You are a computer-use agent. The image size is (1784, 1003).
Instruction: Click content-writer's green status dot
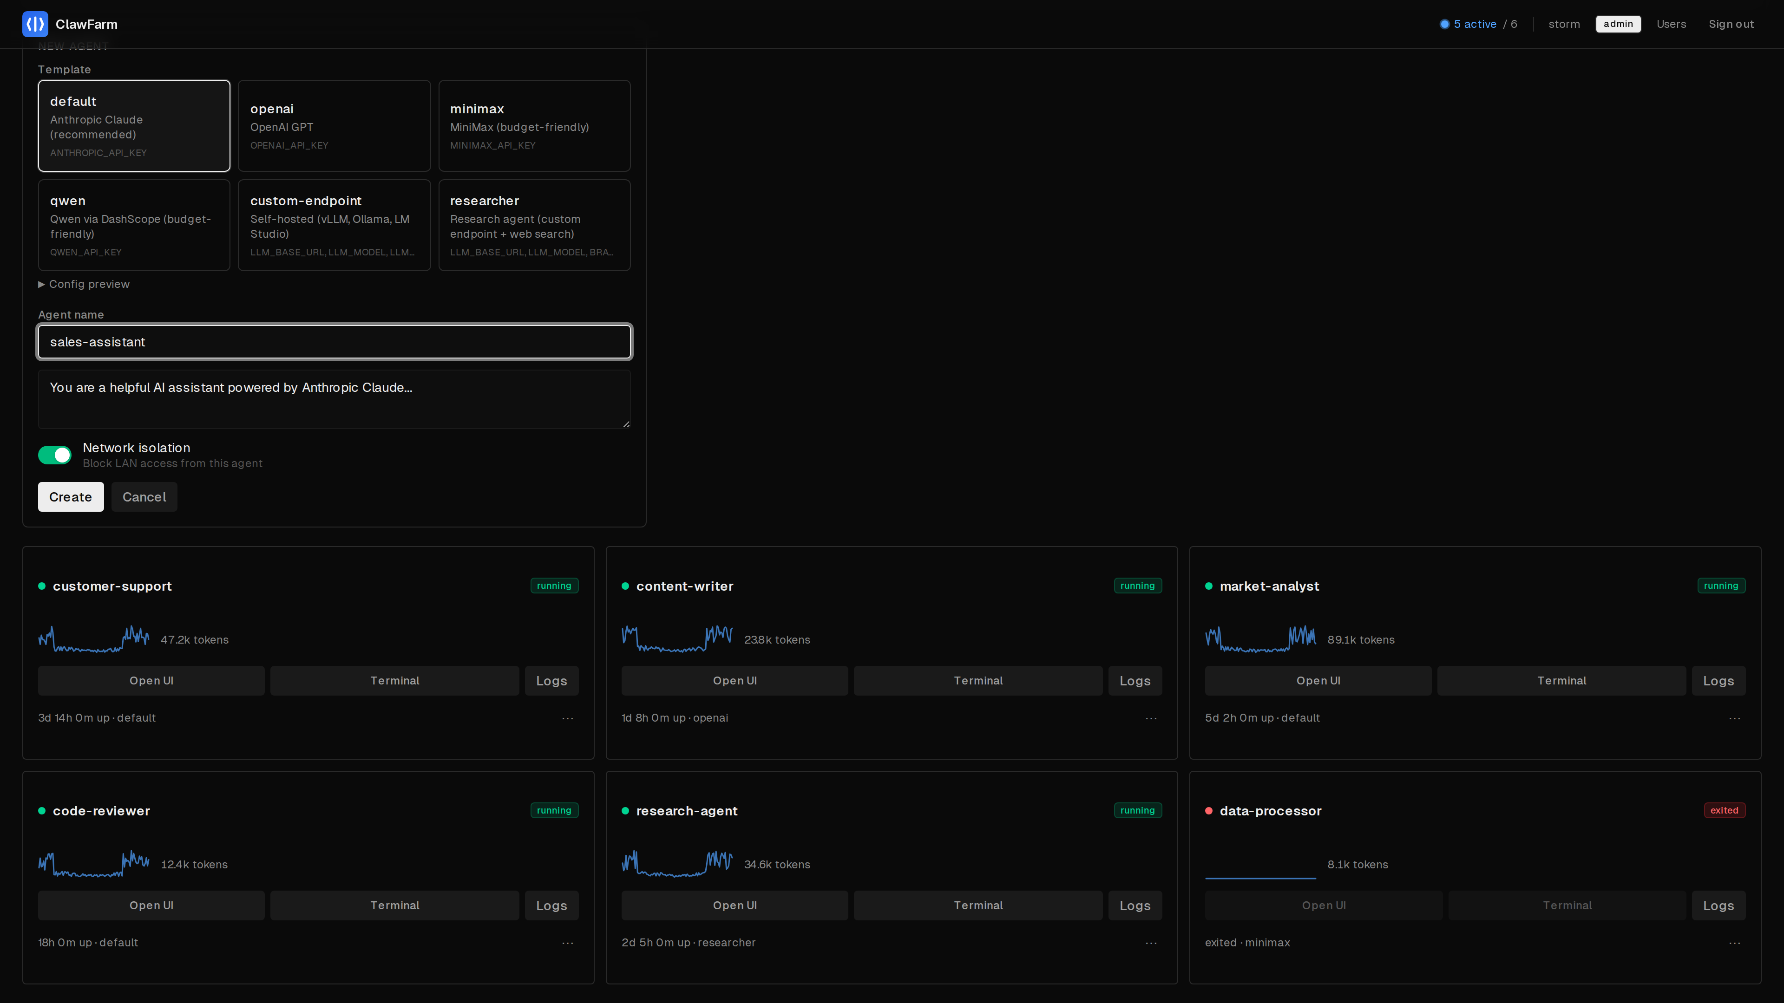tap(625, 586)
